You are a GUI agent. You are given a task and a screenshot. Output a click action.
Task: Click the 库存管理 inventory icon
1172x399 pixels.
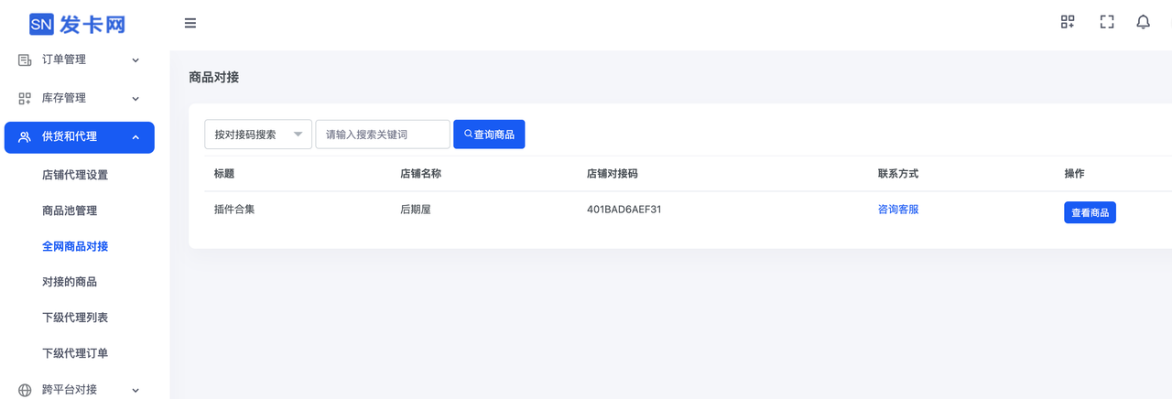25,98
